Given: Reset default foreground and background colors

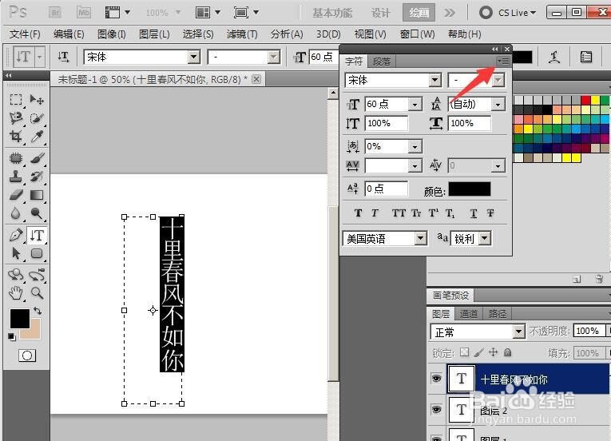Looking at the screenshot, I should tap(11, 336).
